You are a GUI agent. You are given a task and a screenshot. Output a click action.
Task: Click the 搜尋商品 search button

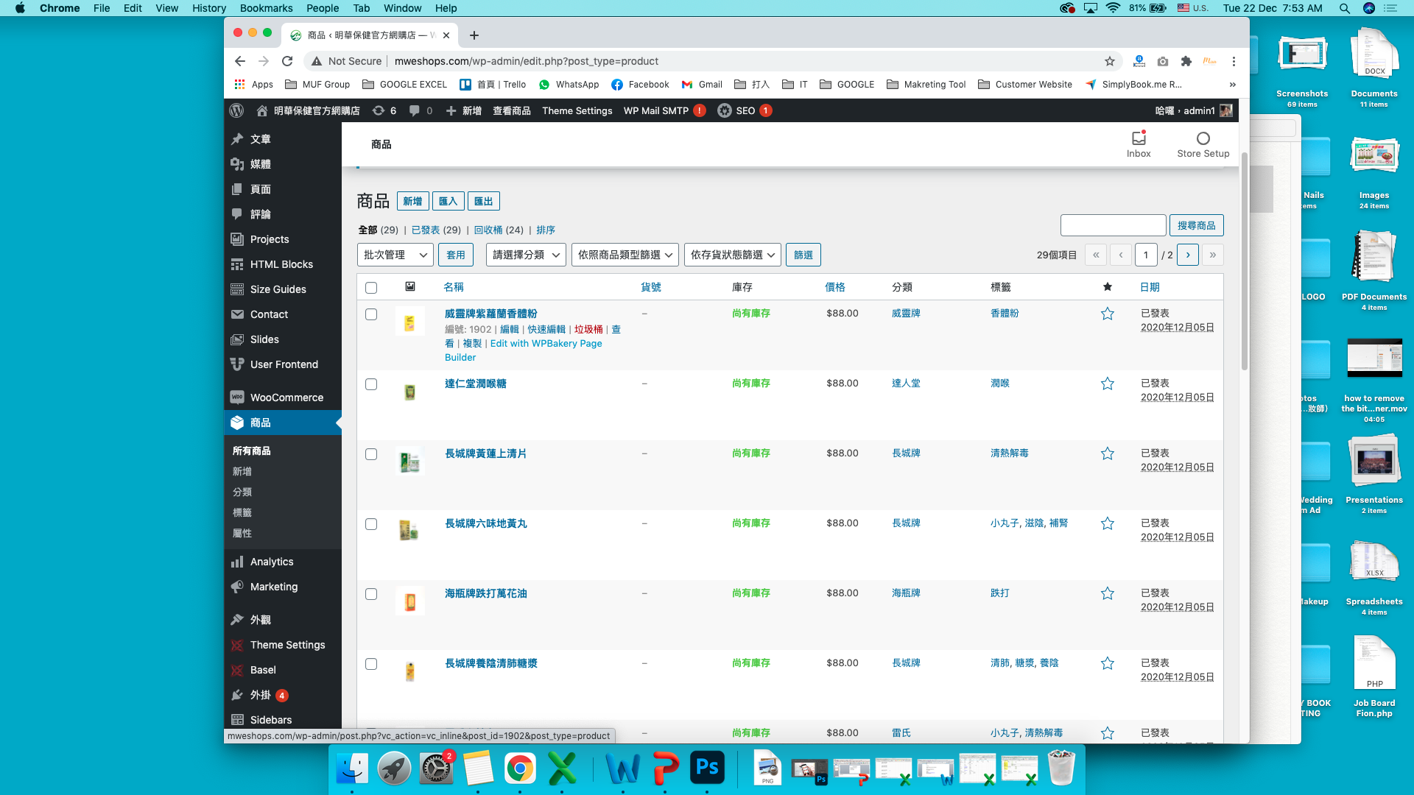[x=1196, y=225]
